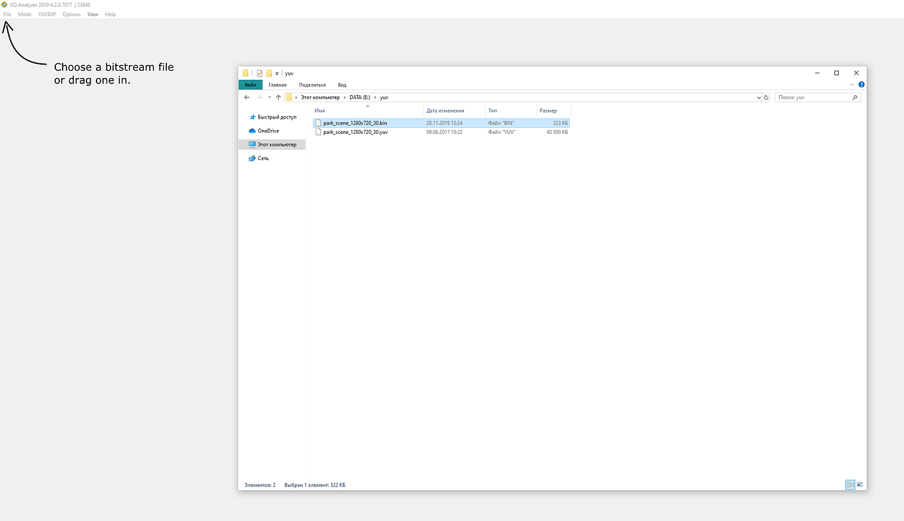The image size is (904, 521).
Task: Select the park_scene_1280x720_30.yuv file
Action: tap(356, 132)
